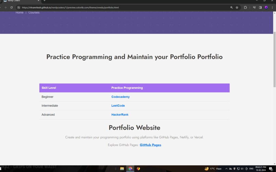Click the Portfolio Website heading
276x172 pixels.
pos(135,128)
